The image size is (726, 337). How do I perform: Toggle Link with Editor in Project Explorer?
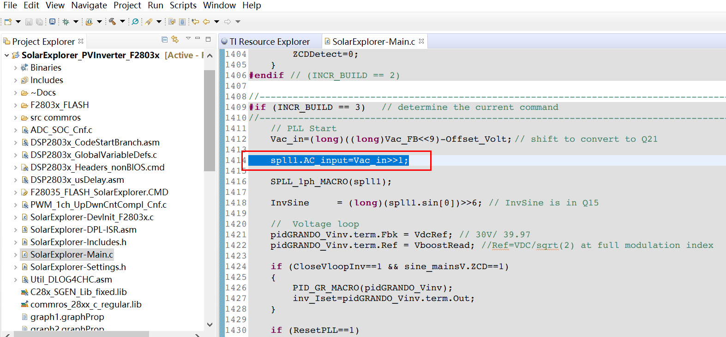pyautogui.click(x=175, y=39)
